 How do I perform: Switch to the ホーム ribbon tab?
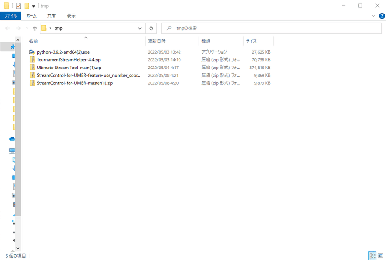point(31,16)
